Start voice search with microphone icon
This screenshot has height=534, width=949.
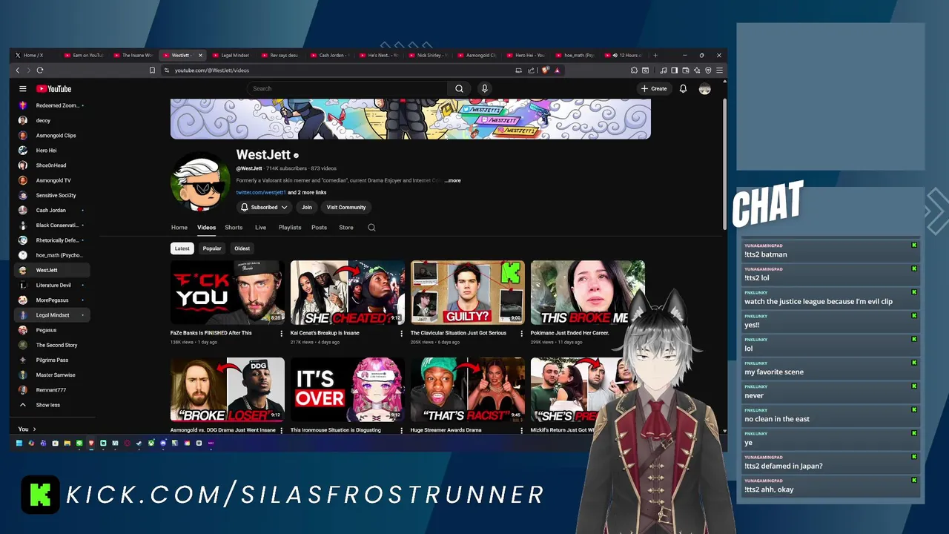click(x=484, y=88)
